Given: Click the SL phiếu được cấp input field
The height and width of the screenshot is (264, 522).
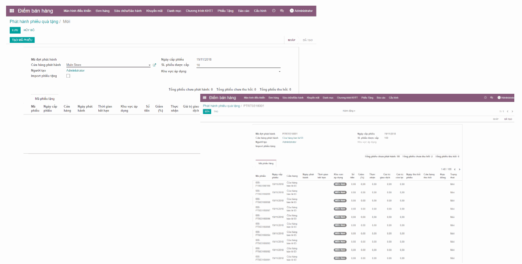Looking at the screenshot, I should click(x=227, y=64).
